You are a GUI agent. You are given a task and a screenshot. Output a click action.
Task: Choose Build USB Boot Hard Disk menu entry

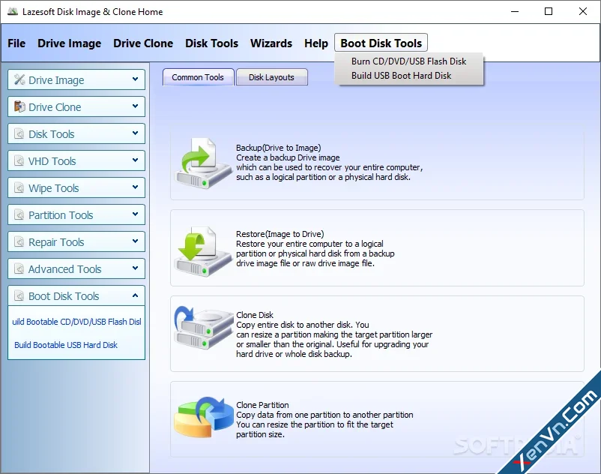pyautogui.click(x=401, y=76)
